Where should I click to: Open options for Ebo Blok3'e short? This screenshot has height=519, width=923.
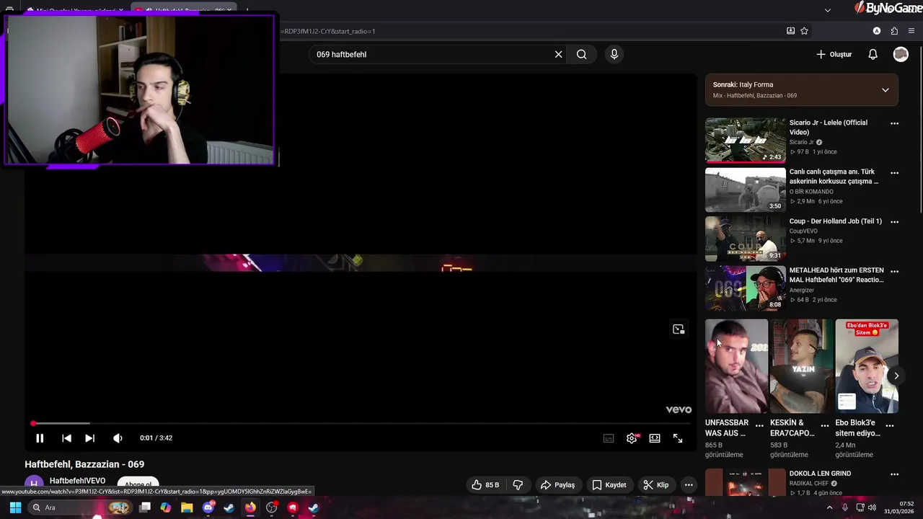coord(890,426)
